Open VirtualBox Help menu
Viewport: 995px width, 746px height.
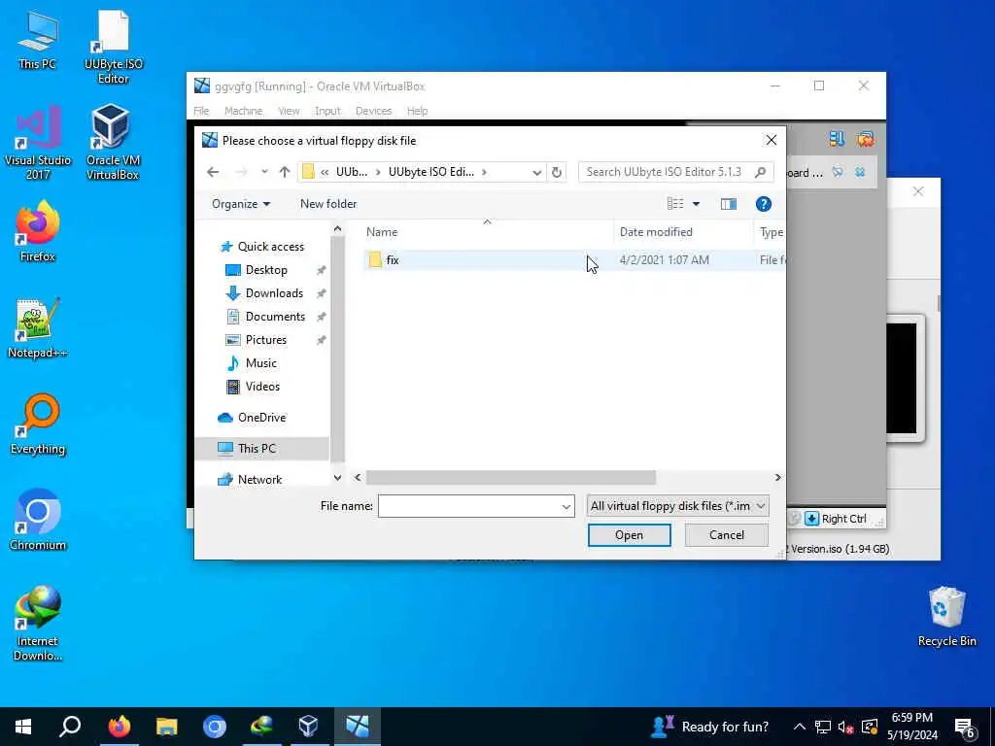[417, 111]
